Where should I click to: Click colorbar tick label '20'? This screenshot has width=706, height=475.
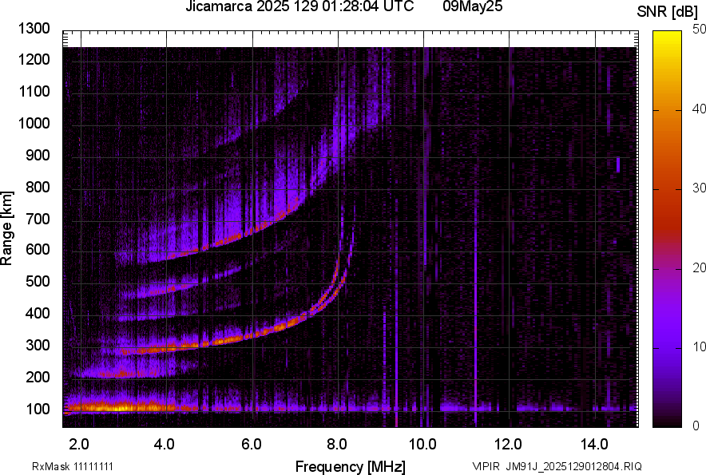click(x=699, y=268)
